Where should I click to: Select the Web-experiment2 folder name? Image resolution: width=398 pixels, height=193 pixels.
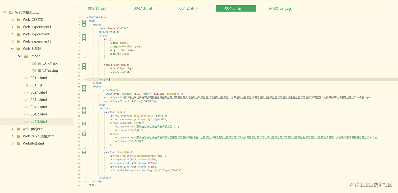click(x=37, y=34)
